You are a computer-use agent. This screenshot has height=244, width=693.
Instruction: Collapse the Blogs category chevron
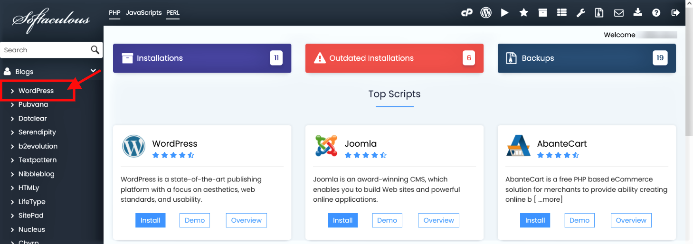(x=94, y=71)
